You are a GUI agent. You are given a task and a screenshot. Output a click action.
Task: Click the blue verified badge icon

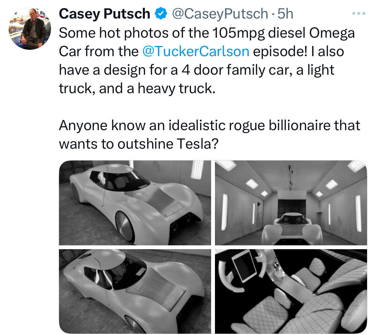point(161,13)
